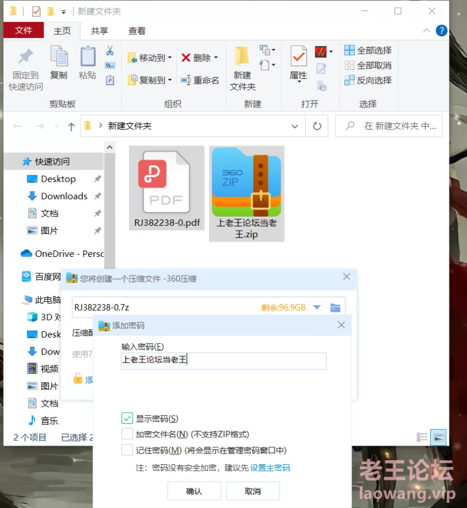Click Select all (全部选择)
This screenshot has width=467, height=508.
[x=368, y=51]
